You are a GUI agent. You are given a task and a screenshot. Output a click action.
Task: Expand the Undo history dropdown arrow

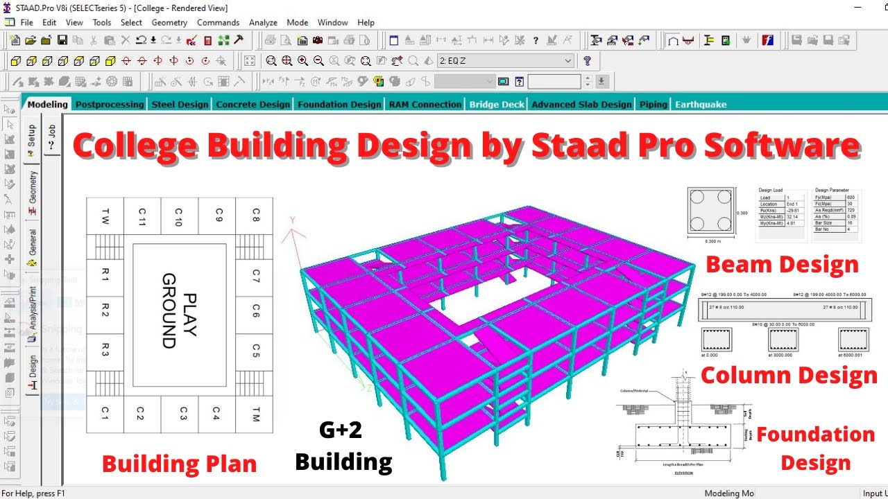[x=153, y=40]
